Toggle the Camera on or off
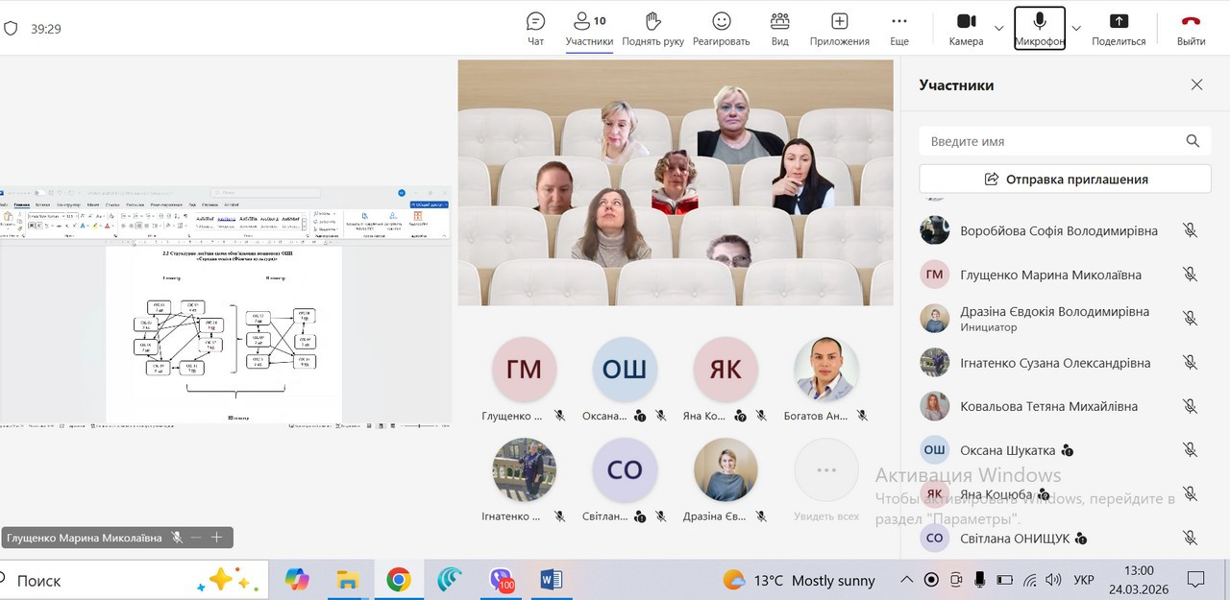1230x600 pixels. point(966,21)
